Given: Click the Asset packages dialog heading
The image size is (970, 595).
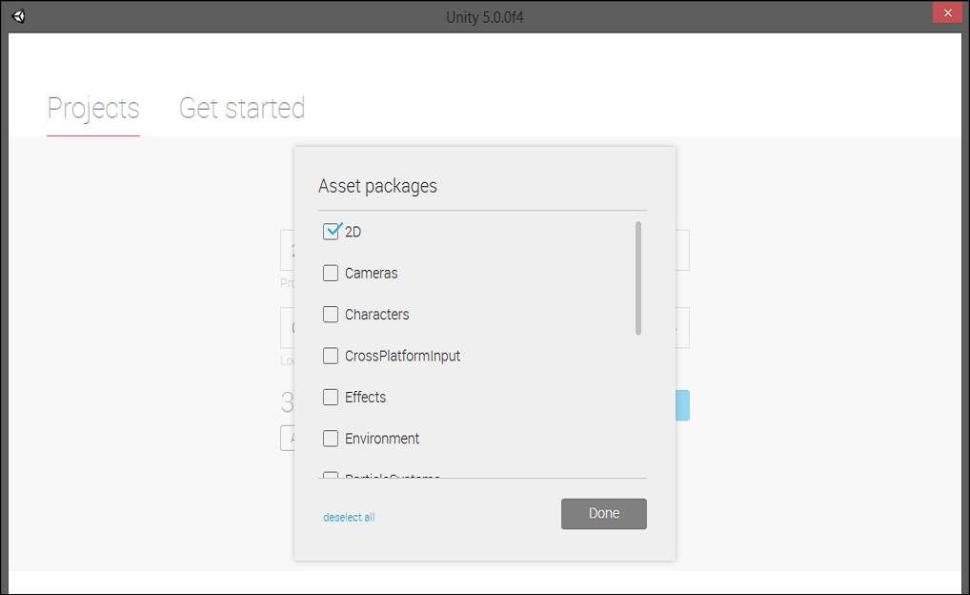Looking at the screenshot, I should [377, 186].
